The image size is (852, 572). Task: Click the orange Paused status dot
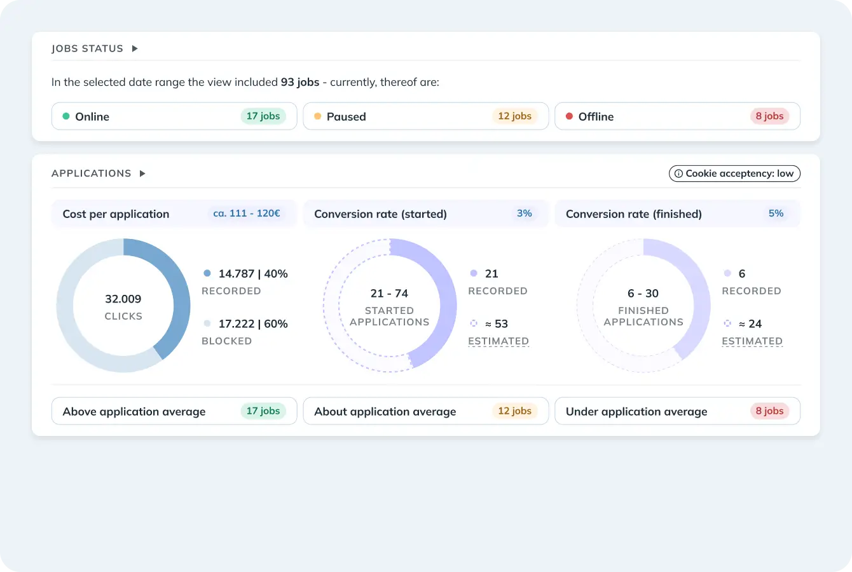point(318,116)
